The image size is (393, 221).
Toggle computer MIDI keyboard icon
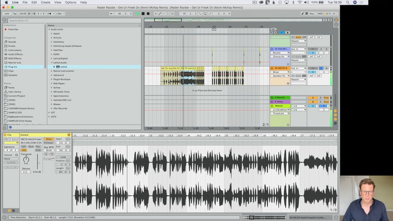307,14
